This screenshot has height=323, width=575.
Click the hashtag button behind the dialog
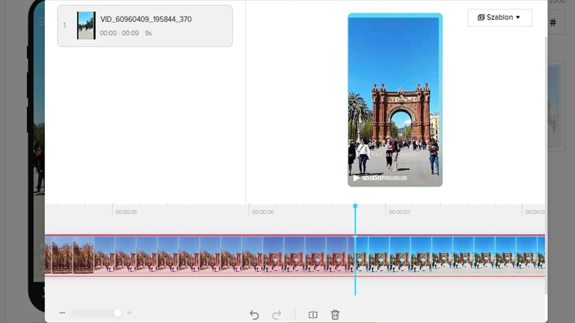click(553, 23)
